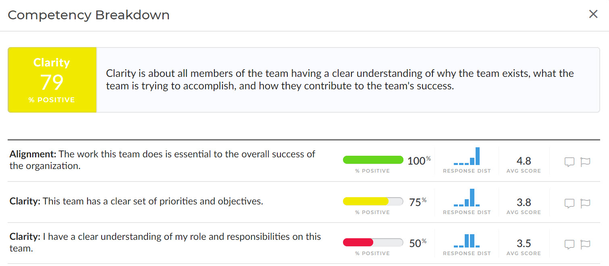Open comments for priorities and objectives question
609x266 pixels.
pyautogui.click(x=569, y=203)
